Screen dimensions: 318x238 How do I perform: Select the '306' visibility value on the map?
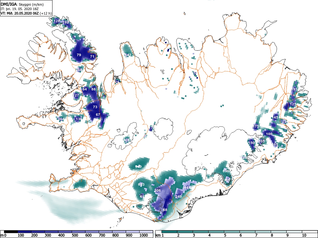(x=158, y=190)
